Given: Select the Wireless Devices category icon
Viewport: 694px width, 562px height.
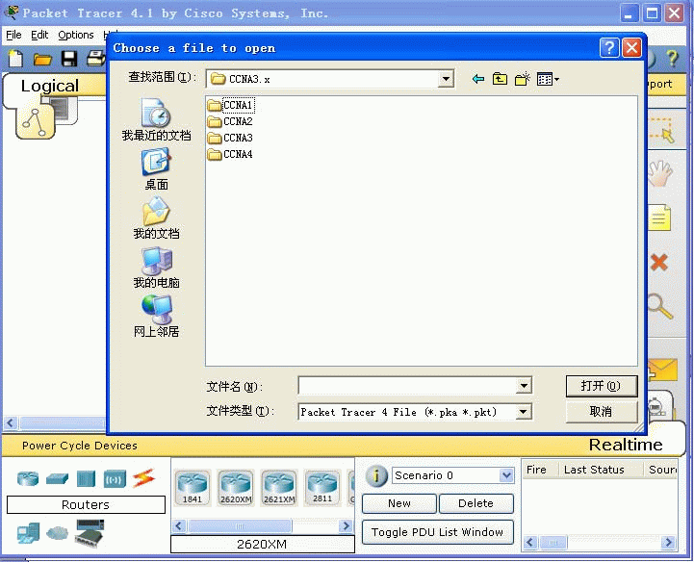Looking at the screenshot, I should pos(115,478).
